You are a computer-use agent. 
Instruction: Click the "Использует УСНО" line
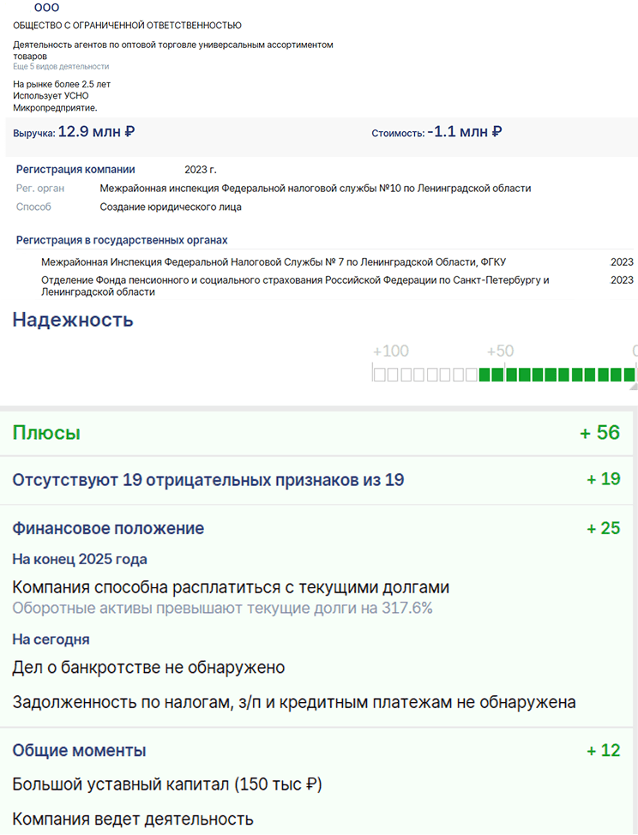(51, 96)
